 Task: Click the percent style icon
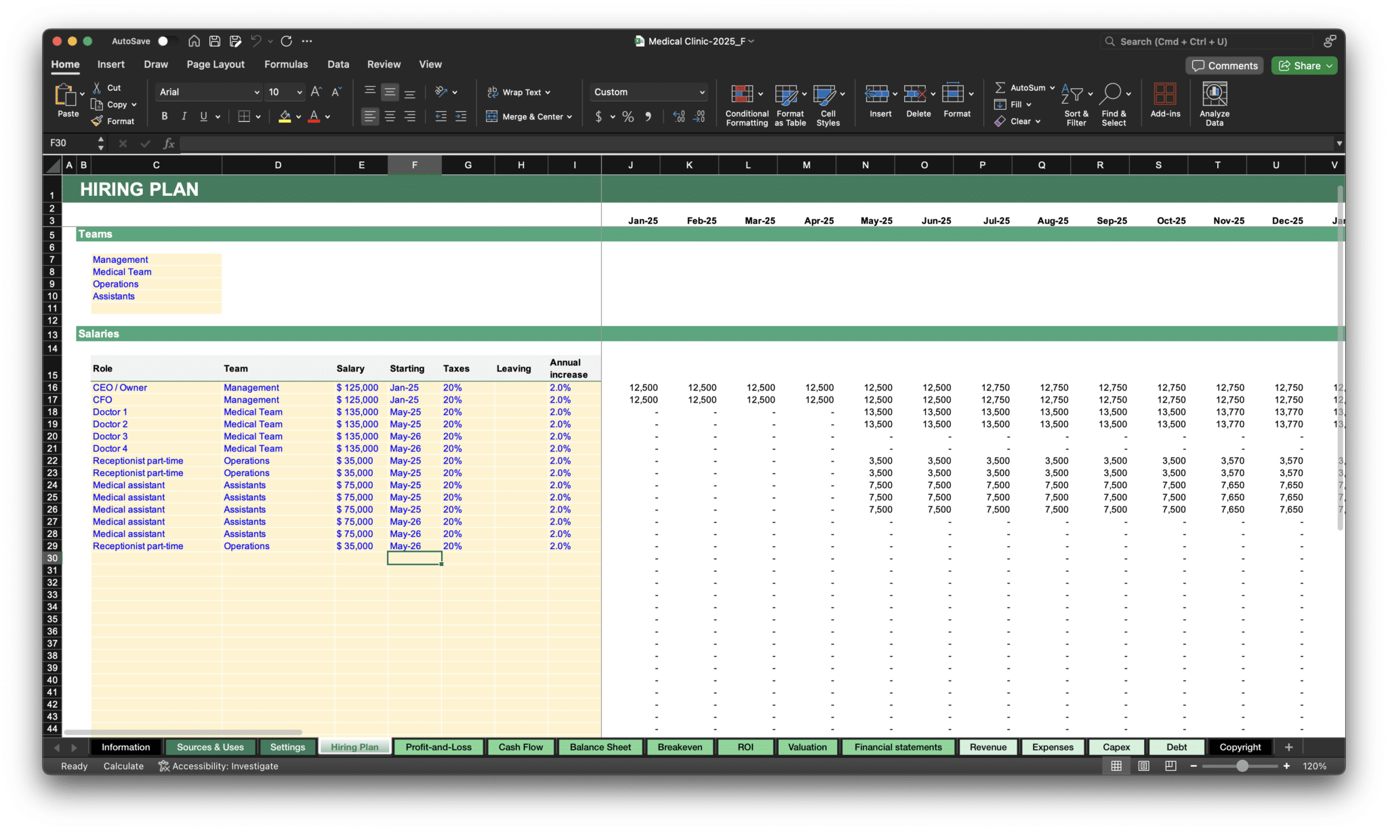628,117
